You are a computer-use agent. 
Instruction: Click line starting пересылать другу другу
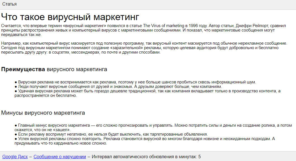click(x=81, y=52)
